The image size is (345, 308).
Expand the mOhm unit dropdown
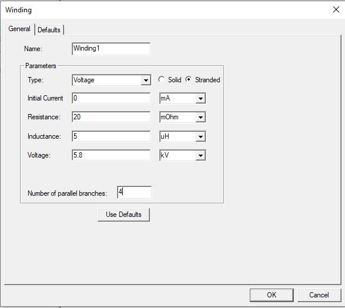point(182,117)
